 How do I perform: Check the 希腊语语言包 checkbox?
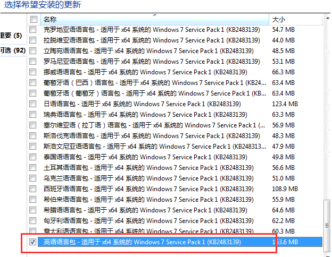click(34, 210)
